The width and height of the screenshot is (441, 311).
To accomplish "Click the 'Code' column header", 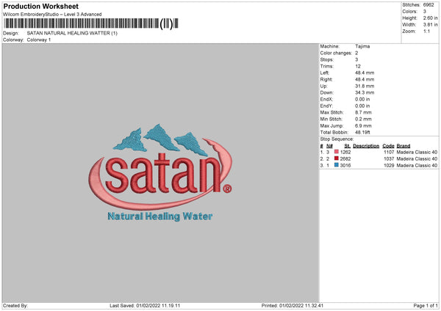I will click(388, 146).
